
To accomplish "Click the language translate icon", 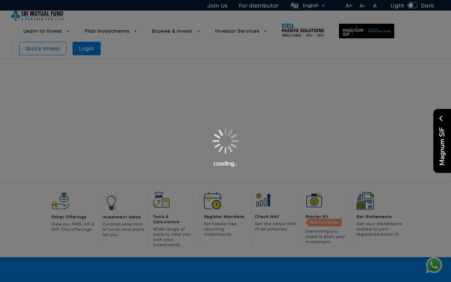I will [295, 6].
